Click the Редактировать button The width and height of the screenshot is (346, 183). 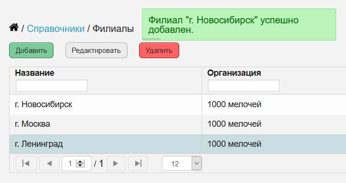point(96,51)
